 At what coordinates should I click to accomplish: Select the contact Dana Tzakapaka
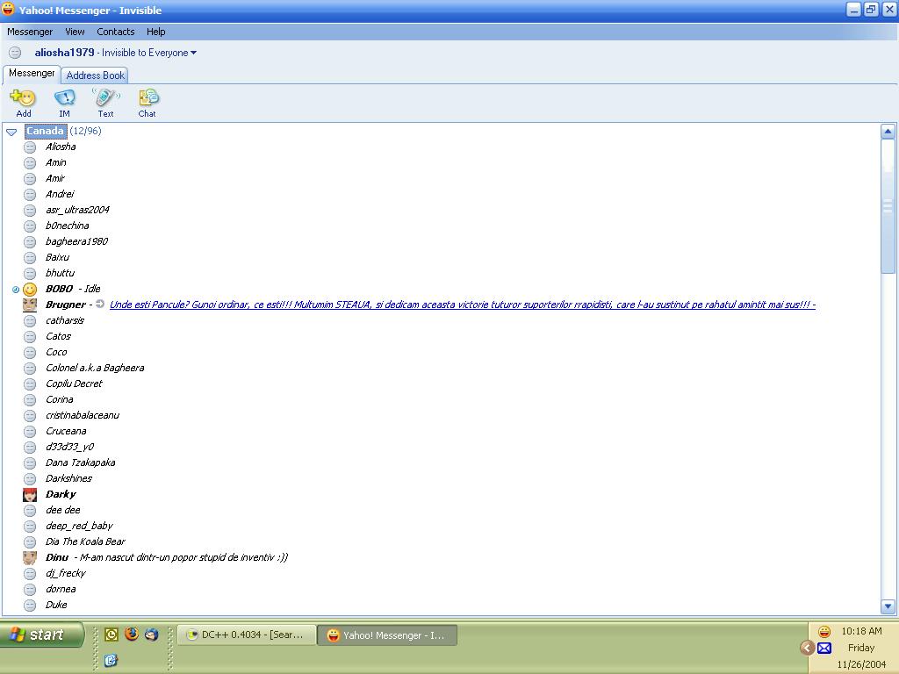pos(80,462)
